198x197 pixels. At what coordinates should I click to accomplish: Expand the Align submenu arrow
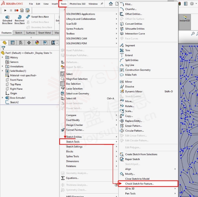point(175,169)
